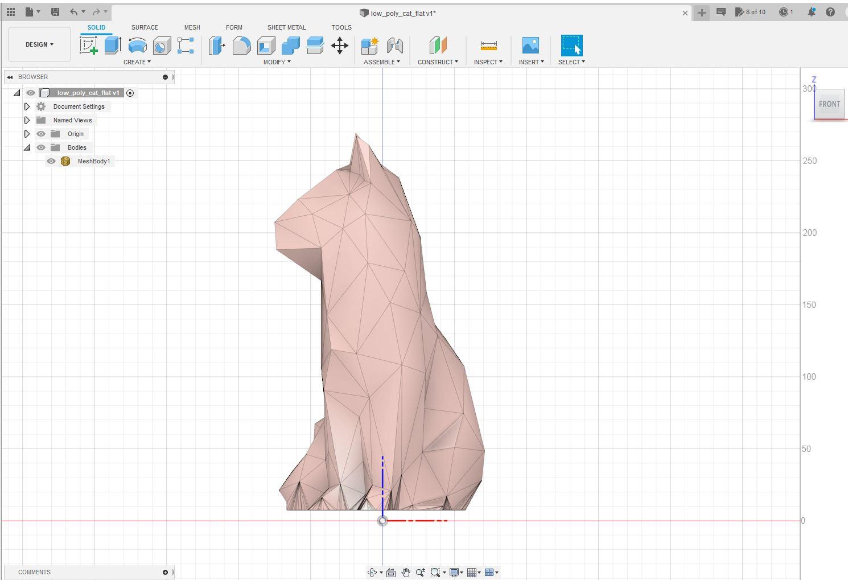The width and height of the screenshot is (848, 580).
Task: Select the Revolve tool
Action: coord(137,46)
